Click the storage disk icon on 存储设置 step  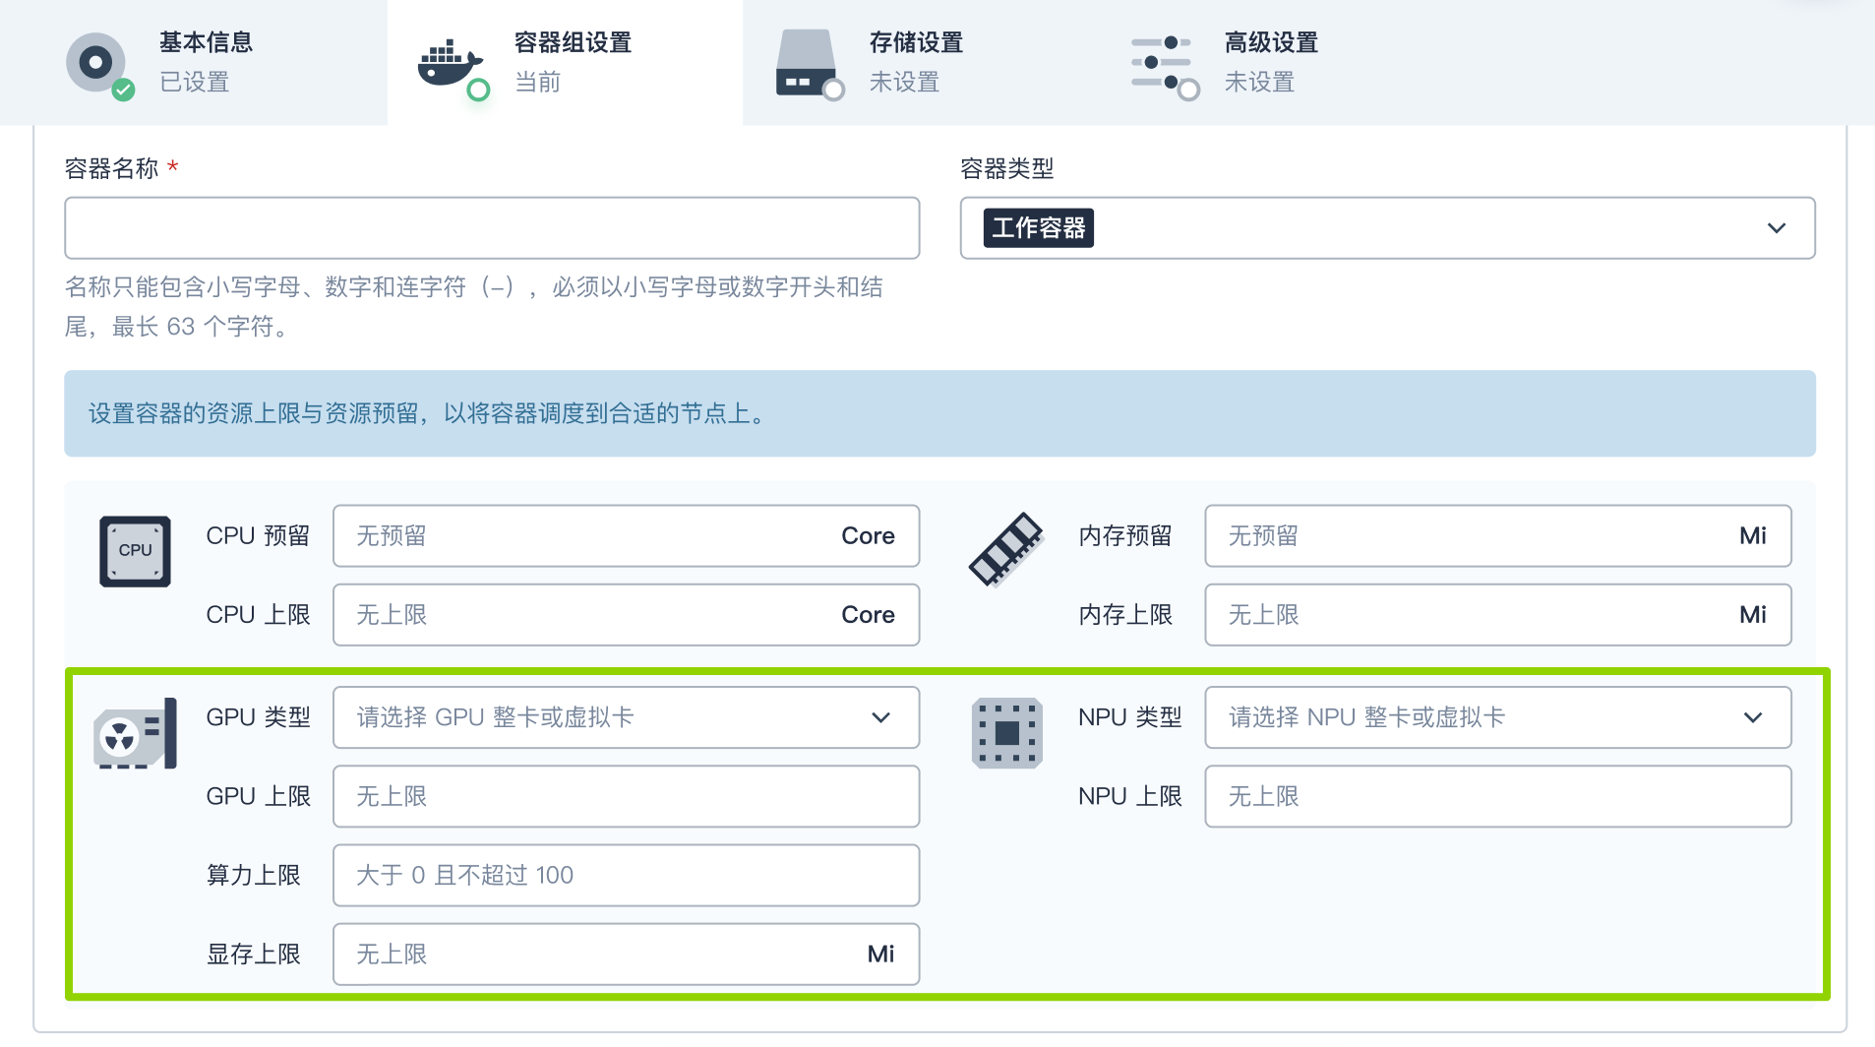point(807,62)
